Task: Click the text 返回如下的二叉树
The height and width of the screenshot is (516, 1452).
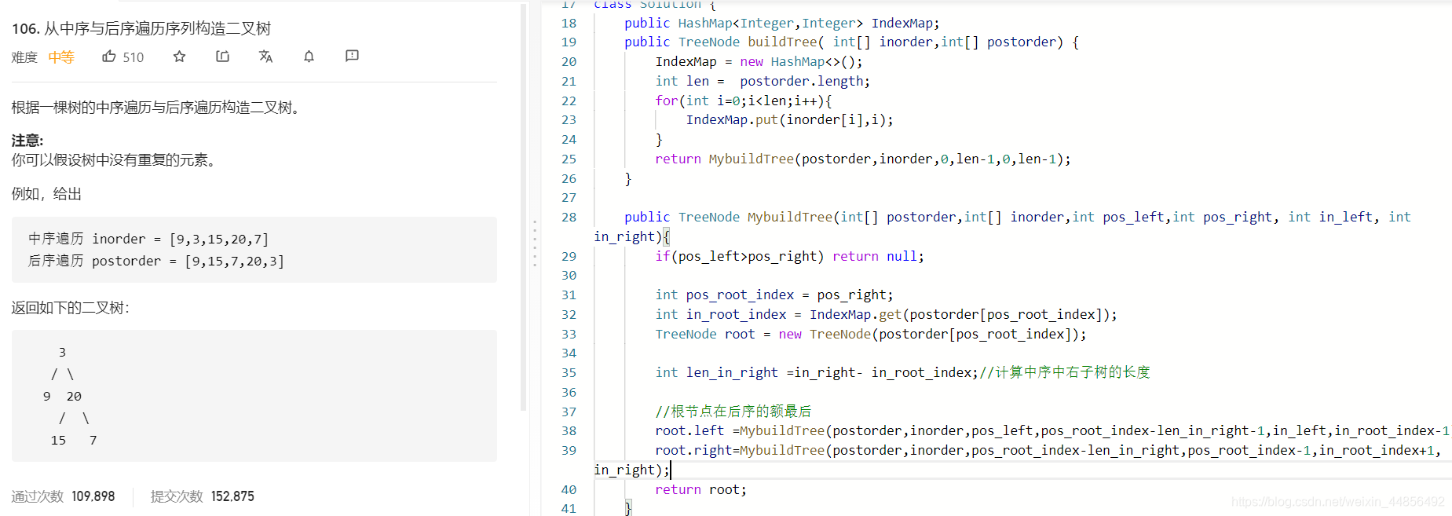Action: point(70,308)
